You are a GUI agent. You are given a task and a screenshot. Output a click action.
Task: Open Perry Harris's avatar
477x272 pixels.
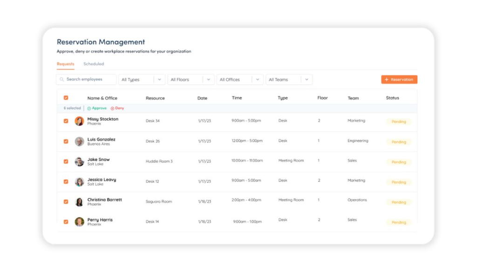pos(79,222)
